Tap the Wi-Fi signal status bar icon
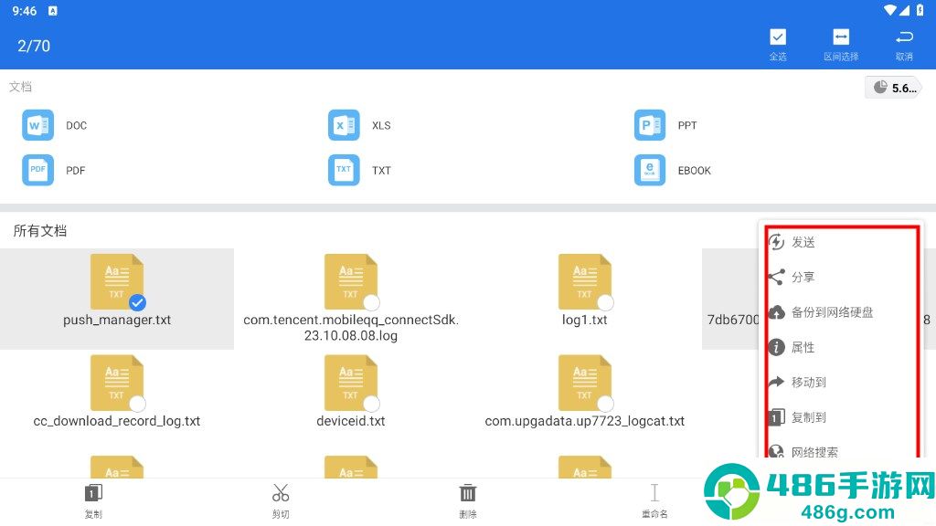Viewport: 936px width, 526px height. (890, 10)
